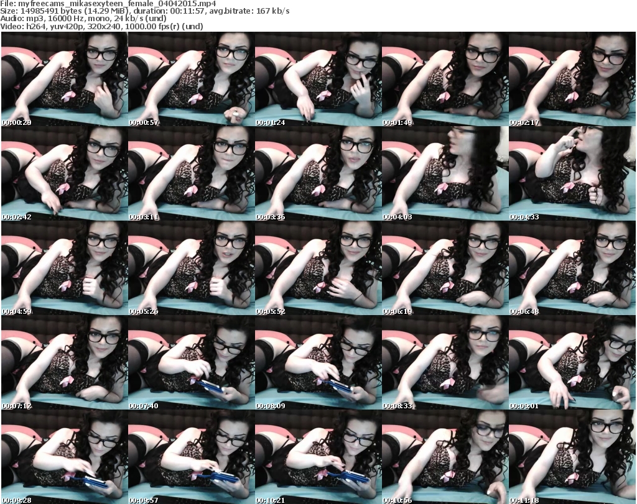
Task: Select the frame labeled 00:02:17
Action: tap(572, 79)
